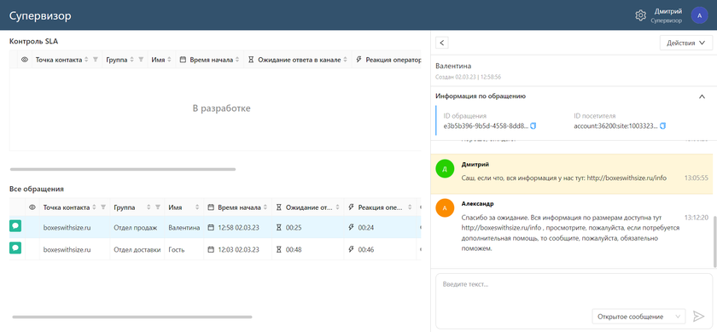Image resolution: width=717 pixels, height=332 pixels.
Task: Click lightning icon next to 00:24
Action: click(351, 227)
